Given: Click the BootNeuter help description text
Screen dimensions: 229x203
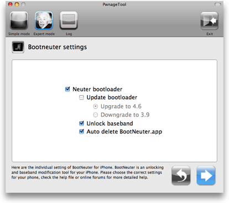Looking at the screenshot, I should pyautogui.click(x=87, y=173).
